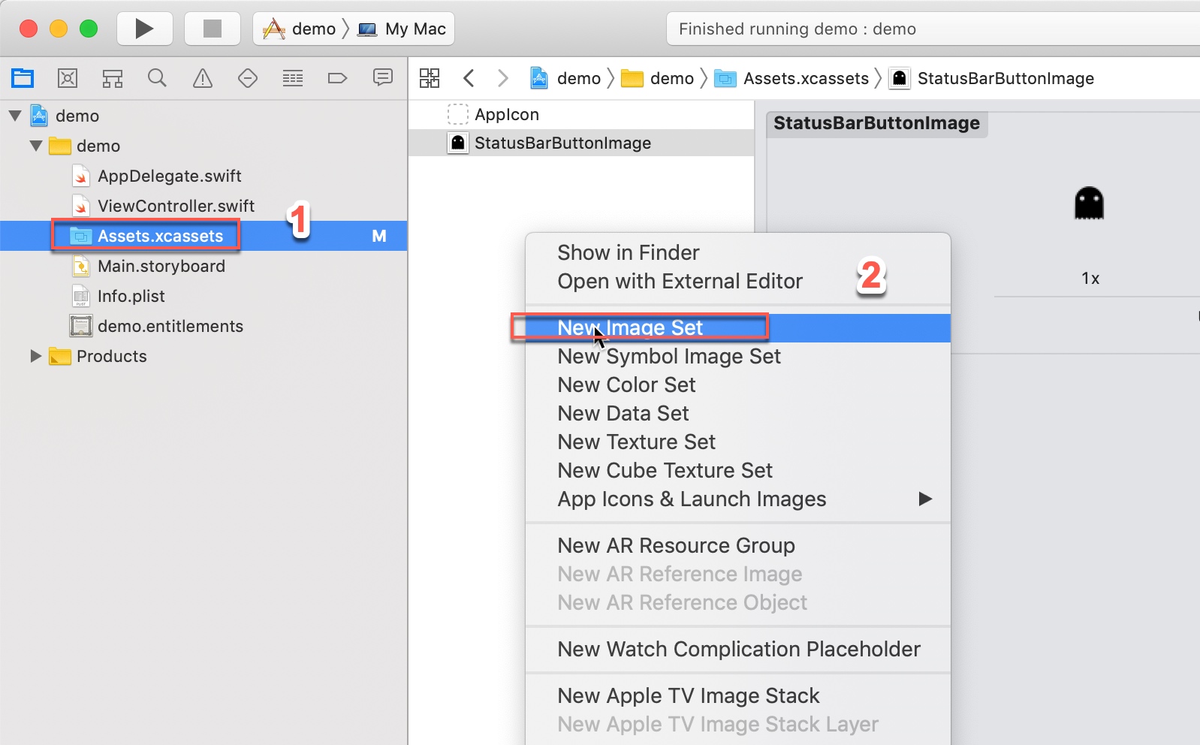Choose New Image Set
Image resolution: width=1200 pixels, height=745 pixels.
tap(738, 327)
